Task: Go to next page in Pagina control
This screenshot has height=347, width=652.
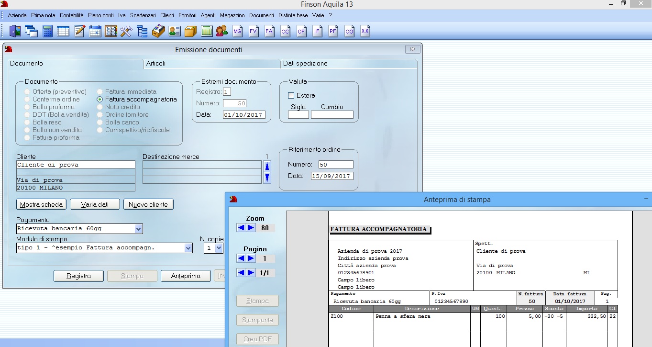Action: (x=251, y=258)
